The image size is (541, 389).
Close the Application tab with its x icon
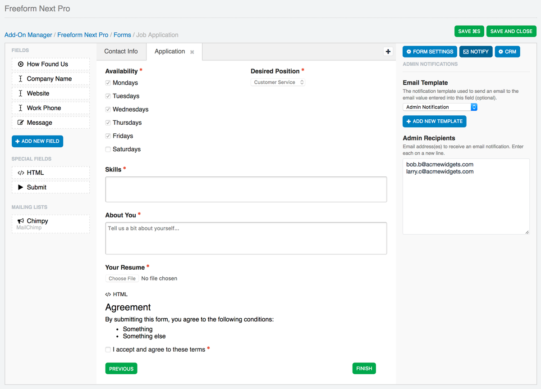tap(192, 52)
